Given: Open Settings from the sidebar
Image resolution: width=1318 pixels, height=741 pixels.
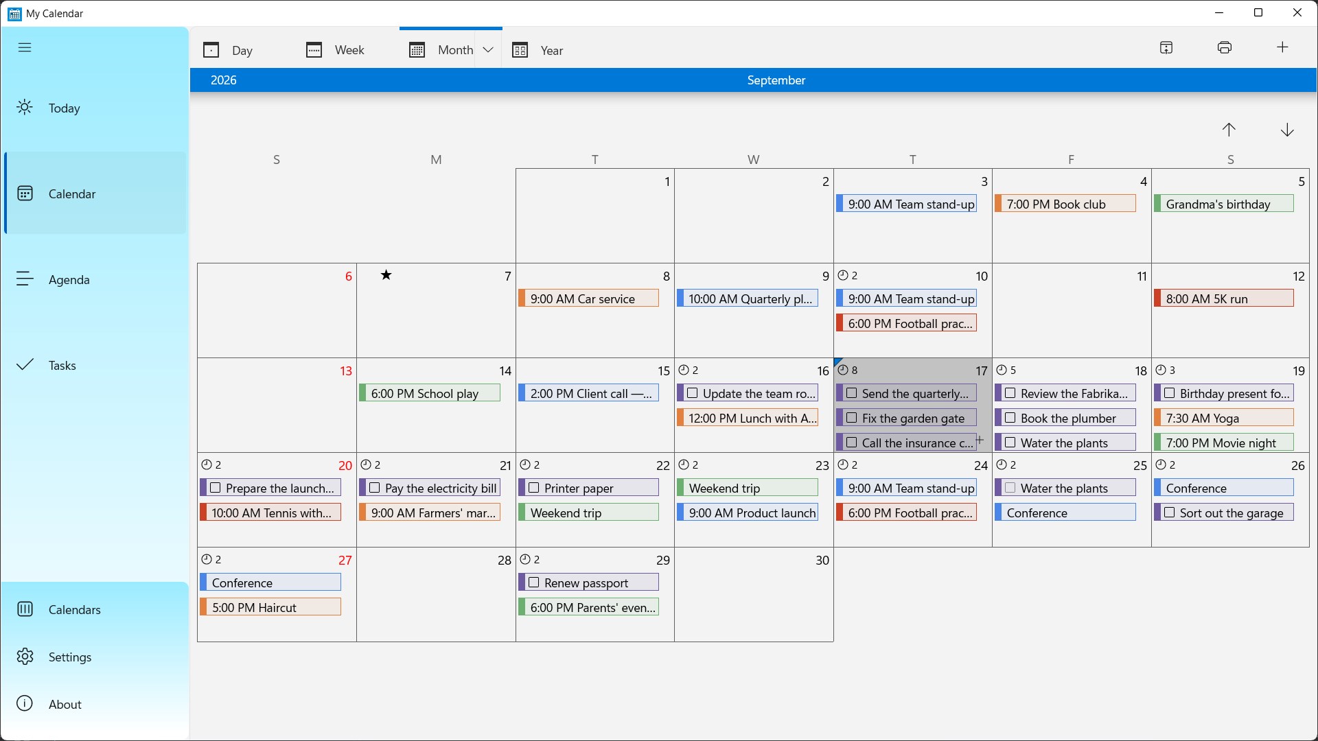Looking at the screenshot, I should pyautogui.click(x=95, y=657).
